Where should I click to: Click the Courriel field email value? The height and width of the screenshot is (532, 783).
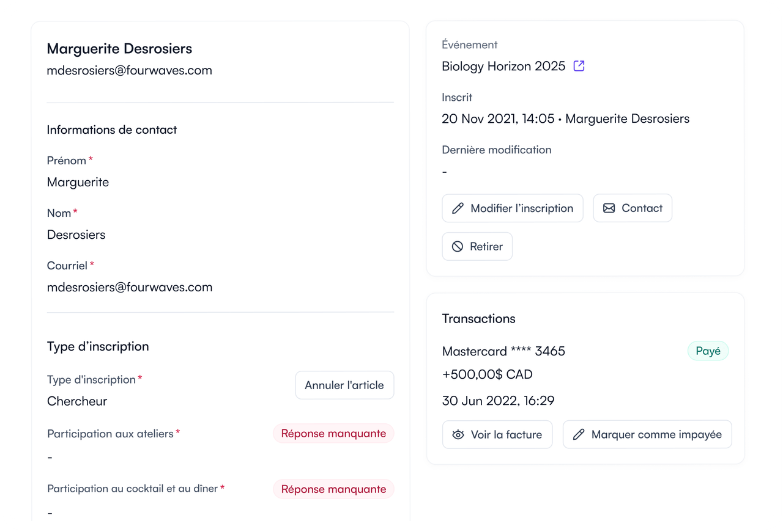pyautogui.click(x=130, y=287)
